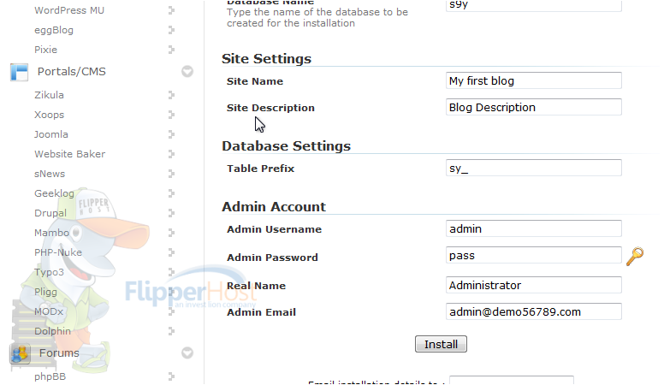Focus the Site Description field
Screen dimensions: 664x385
[534, 107]
